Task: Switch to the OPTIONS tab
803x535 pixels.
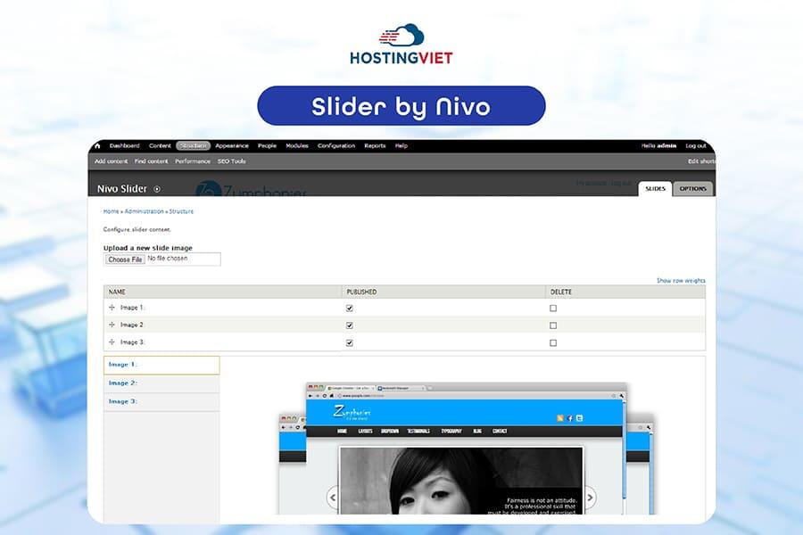Action: point(691,188)
